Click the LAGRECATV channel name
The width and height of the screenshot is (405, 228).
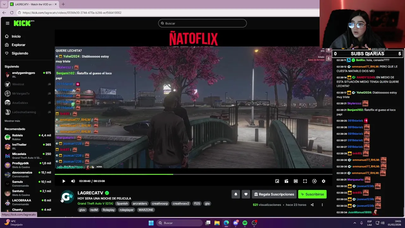[x=90, y=193]
